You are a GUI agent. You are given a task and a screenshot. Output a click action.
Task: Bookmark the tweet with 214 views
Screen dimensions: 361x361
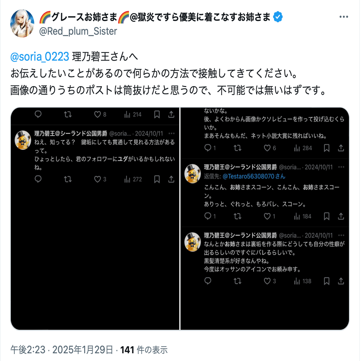pyautogui.click(x=157, y=114)
